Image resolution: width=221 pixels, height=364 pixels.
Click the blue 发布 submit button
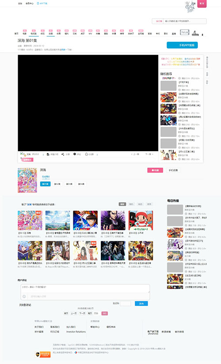tap(141, 303)
